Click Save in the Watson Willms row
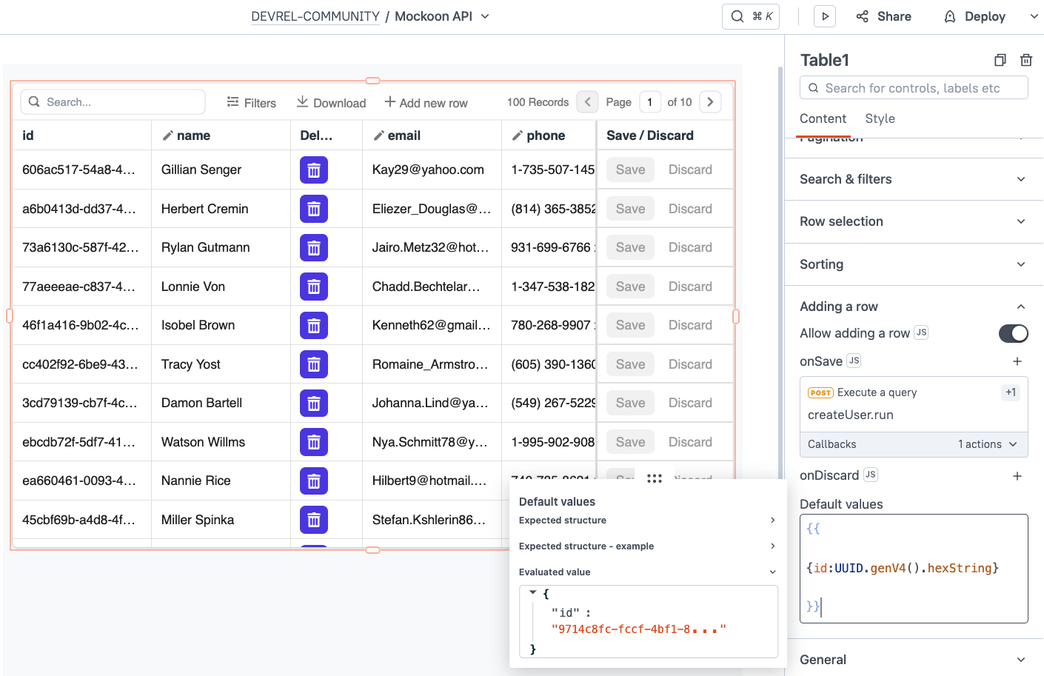 pos(631,442)
